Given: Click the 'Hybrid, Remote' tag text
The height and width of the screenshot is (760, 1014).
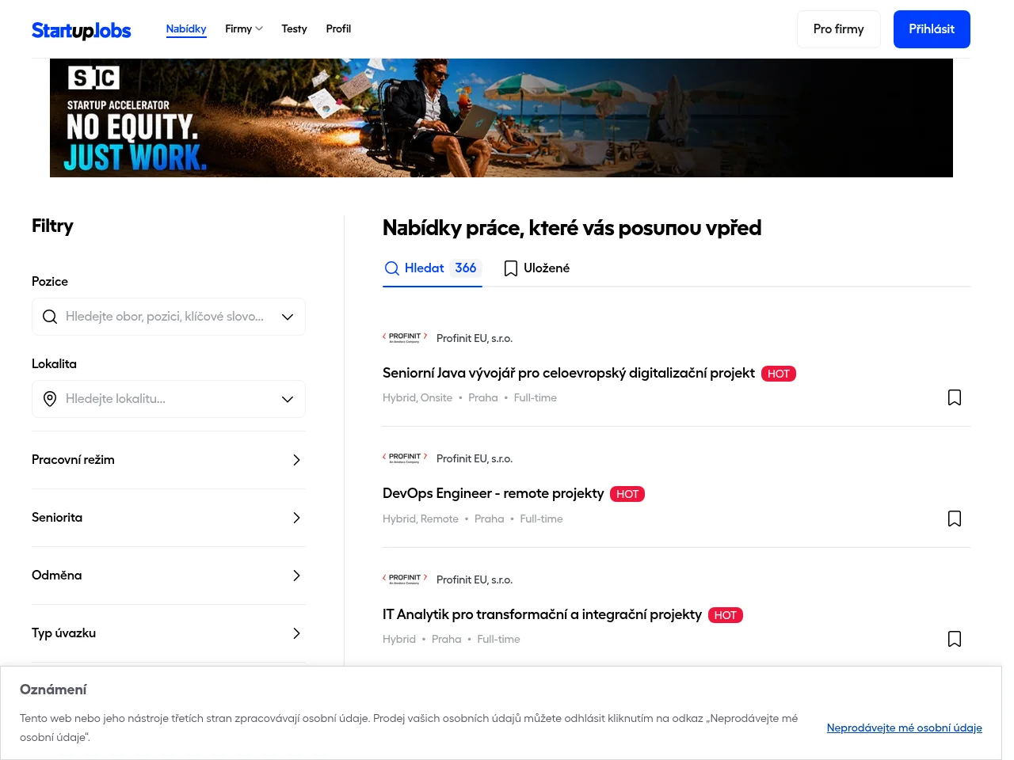Looking at the screenshot, I should point(421,519).
